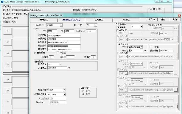This screenshot has height=114, width=182.
Task: Click port 03 button in main window
Action: pos(7,54)
